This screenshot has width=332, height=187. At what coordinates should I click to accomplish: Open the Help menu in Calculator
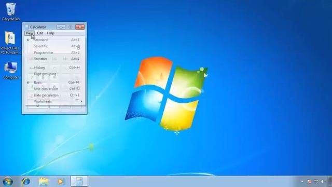[x=50, y=33]
